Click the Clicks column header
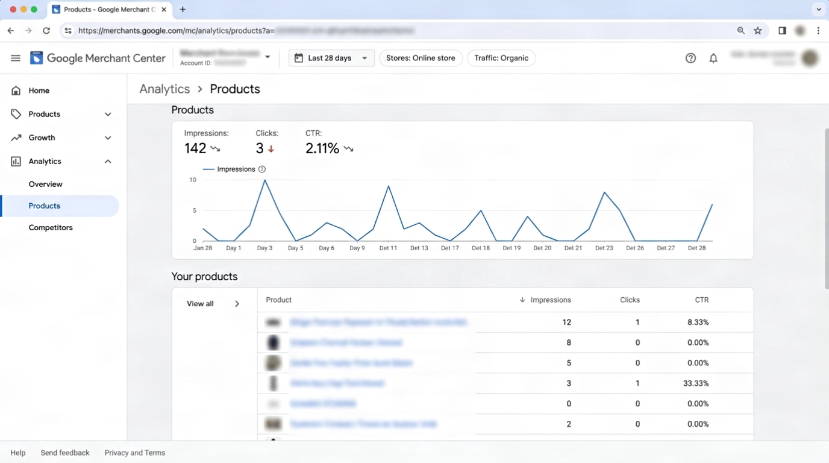829x463 pixels. tap(630, 300)
